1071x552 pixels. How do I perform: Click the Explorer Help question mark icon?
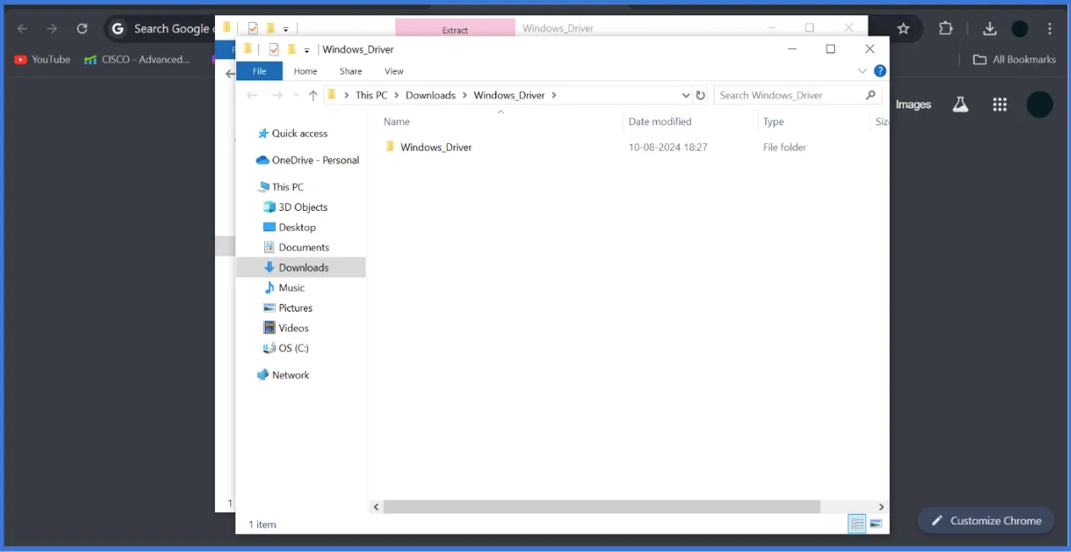880,71
